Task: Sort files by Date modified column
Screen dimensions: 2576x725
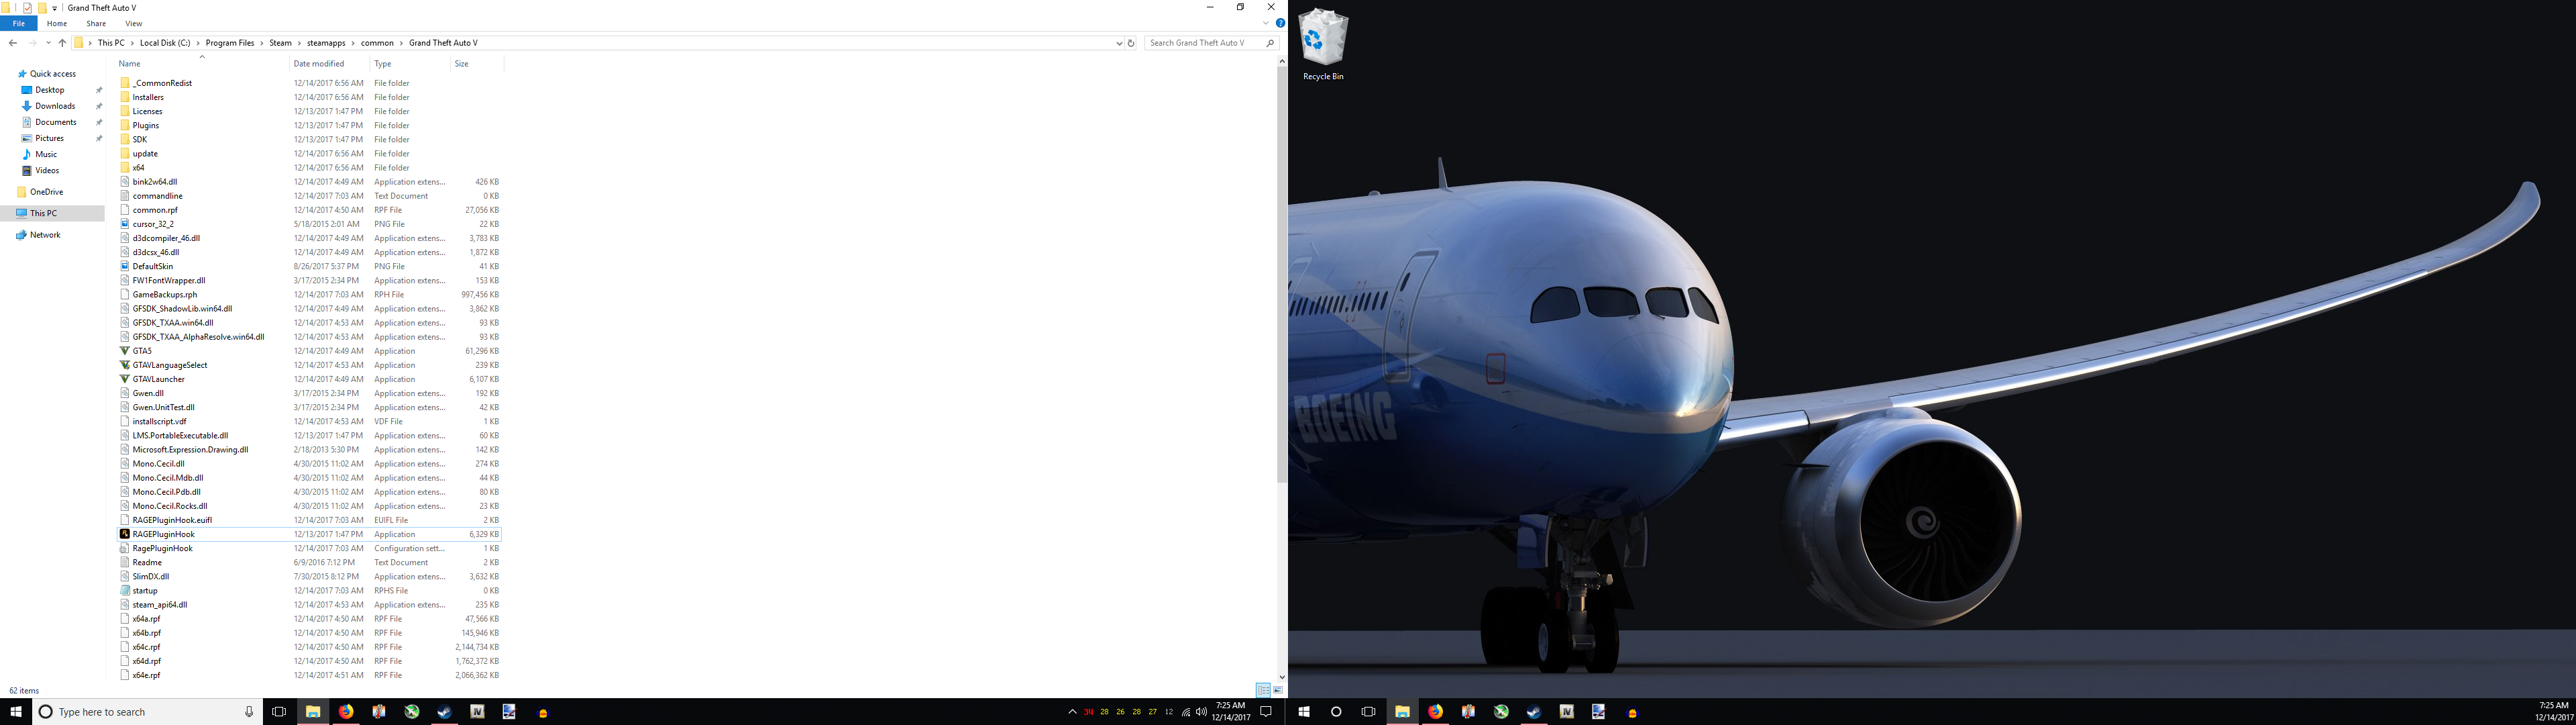Action: pyautogui.click(x=319, y=64)
